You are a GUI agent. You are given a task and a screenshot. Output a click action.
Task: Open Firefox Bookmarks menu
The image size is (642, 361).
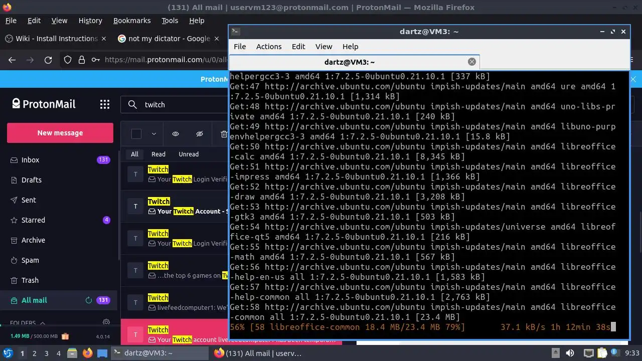coord(132,21)
